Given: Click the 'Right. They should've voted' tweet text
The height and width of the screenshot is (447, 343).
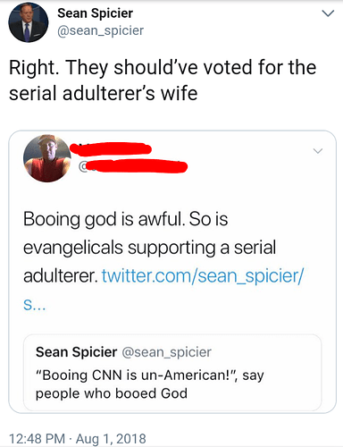Looking at the screenshot, I should point(163,80).
